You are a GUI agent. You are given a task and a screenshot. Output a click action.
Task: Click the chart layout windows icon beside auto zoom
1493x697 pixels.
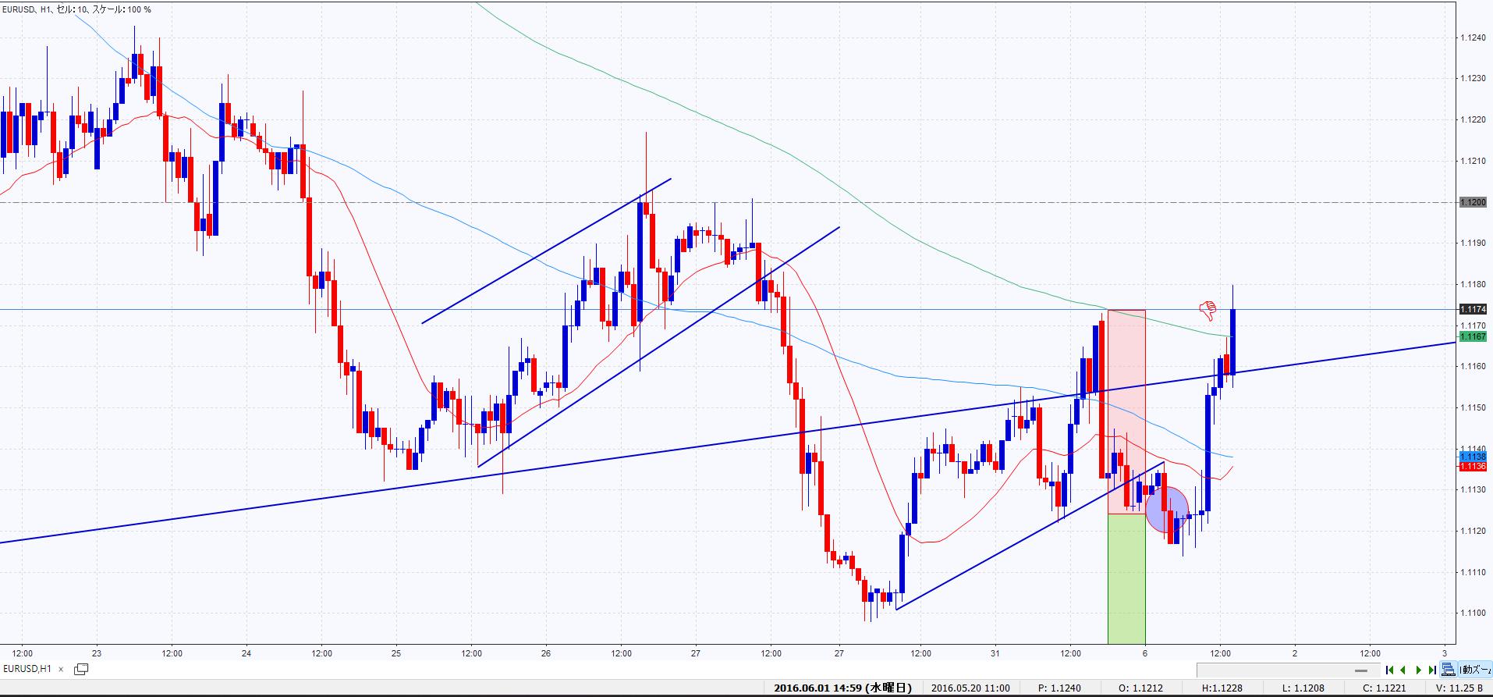click(x=1448, y=670)
